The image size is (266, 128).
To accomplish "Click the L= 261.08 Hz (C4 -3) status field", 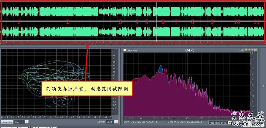I will click(187, 122).
